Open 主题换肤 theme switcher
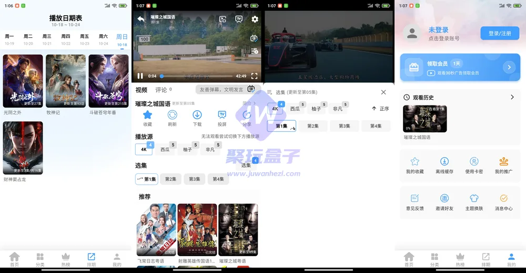 click(474, 202)
